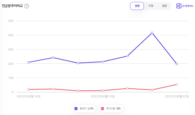This screenshot has height=115, width=195.
Task: Switch to the 주별 weekly tab
Action: pyautogui.click(x=151, y=6)
